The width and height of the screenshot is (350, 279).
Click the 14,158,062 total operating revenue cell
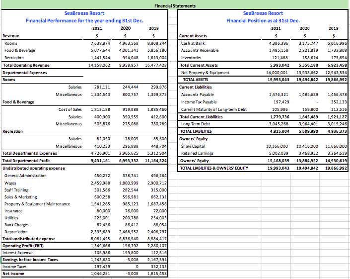(x=99, y=65)
